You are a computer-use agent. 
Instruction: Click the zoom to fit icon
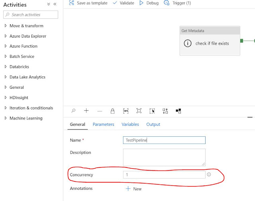point(139,111)
